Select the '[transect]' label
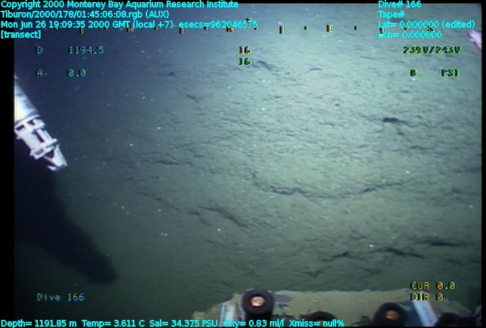This screenshot has height=328, width=486. [21, 34]
